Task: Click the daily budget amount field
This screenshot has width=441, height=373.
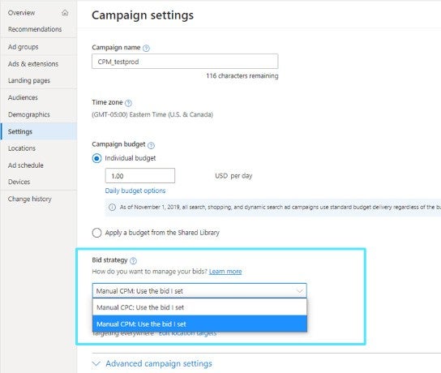Action: (140, 176)
